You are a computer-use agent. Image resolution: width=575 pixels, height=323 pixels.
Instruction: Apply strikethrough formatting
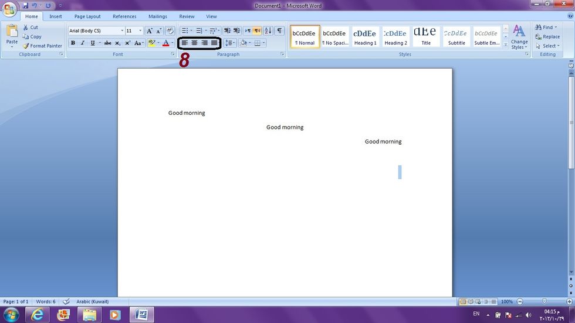click(x=107, y=43)
